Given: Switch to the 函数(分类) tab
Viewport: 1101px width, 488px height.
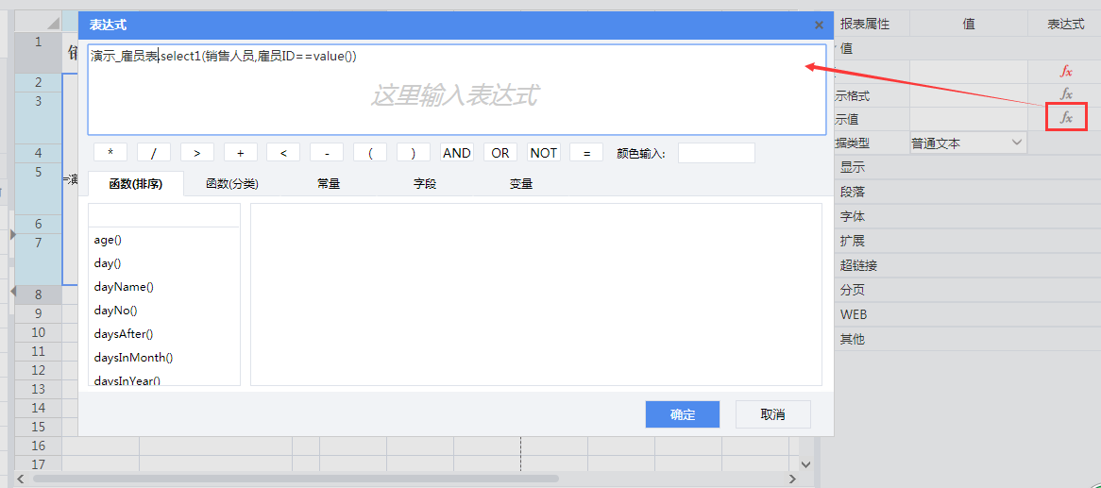Looking at the screenshot, I should pos(232,184).
